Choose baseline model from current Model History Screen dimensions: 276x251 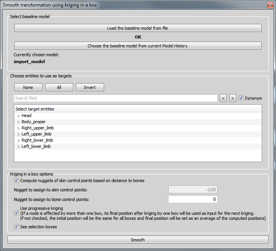pyautogui.click(x=138, y=46)
